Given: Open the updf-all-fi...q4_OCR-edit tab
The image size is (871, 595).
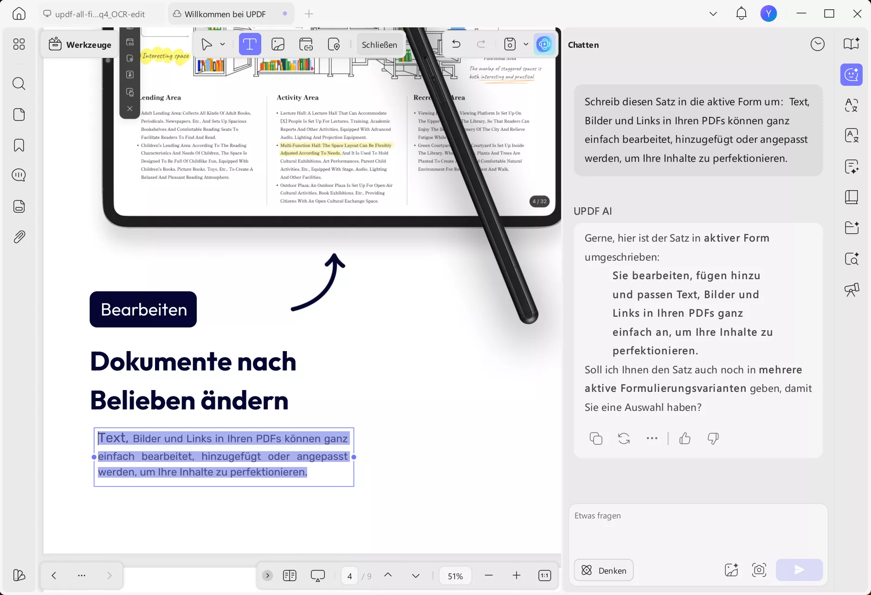Looking at the screenshot, I should pos(99,14).
